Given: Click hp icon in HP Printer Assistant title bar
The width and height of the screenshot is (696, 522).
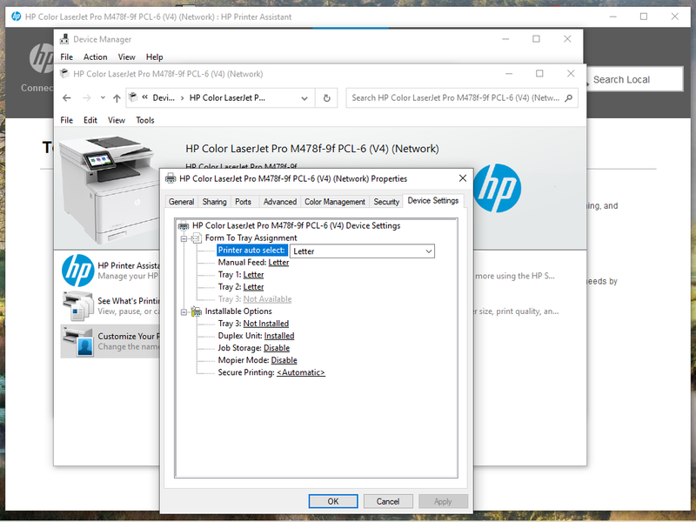Looking at the screenshot, I should [x=16, y=17].
